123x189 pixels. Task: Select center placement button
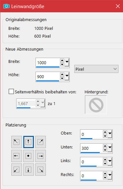[x=28, y=156]
